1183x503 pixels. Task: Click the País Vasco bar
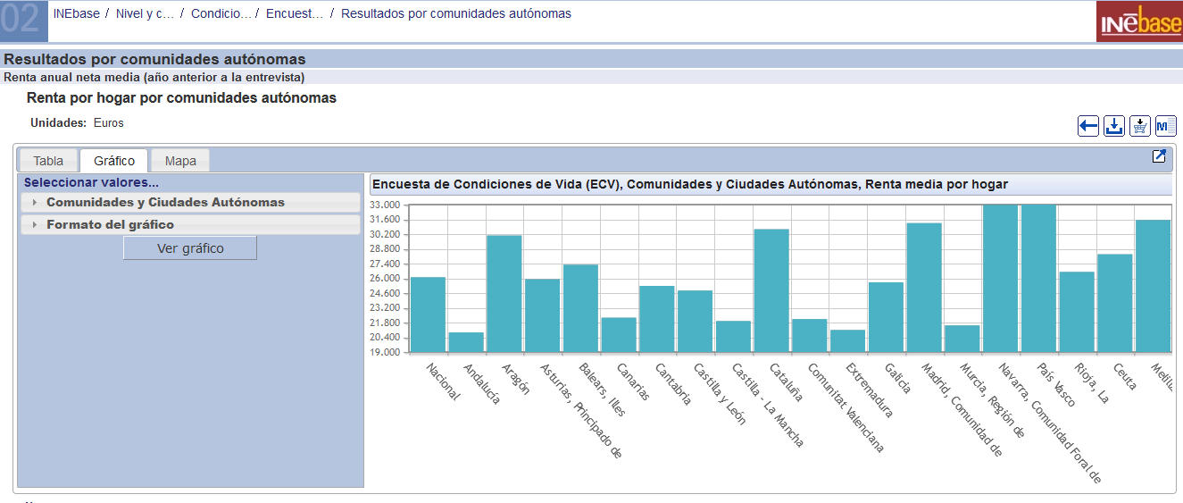click(1039, 278)
